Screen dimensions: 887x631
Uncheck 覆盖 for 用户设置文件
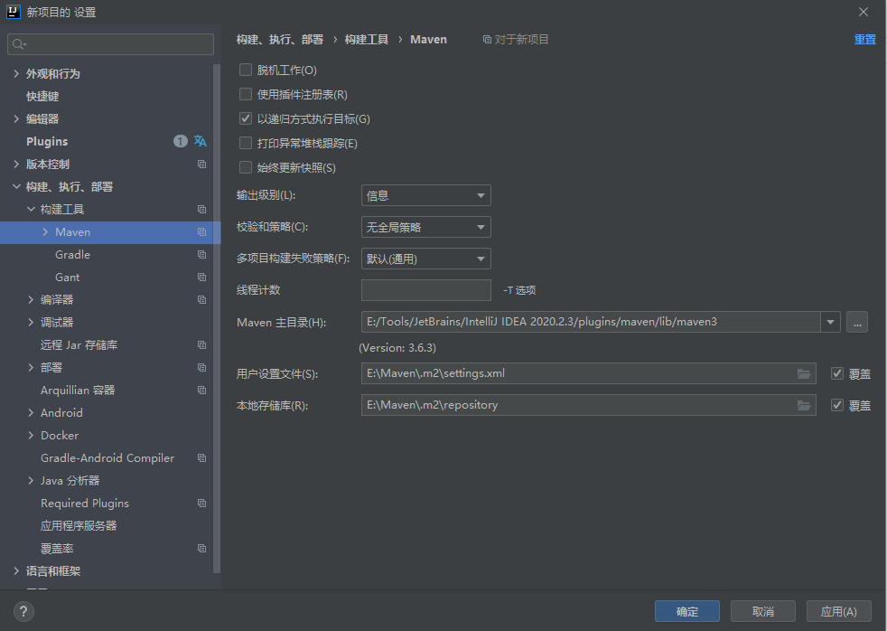pos(837,373)
